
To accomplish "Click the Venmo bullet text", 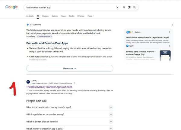I will (70, 50).
